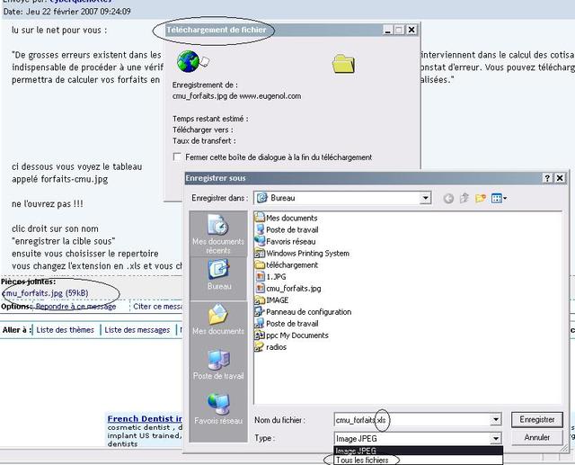Open the view menu icon in save dialog

coord(499,199)
